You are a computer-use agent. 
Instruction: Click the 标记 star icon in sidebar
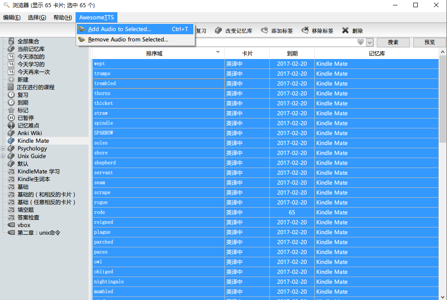point(11,110)
